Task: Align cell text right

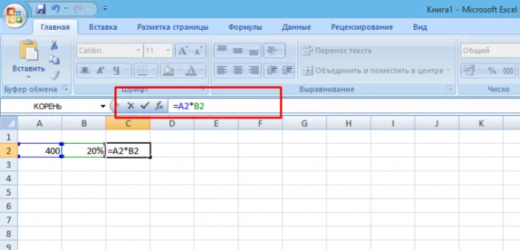Action: [x=253, y=70]
